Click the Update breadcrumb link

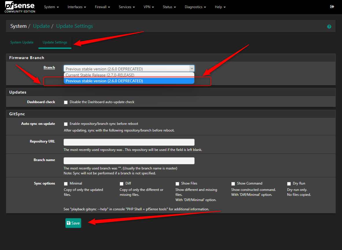pos(41,26)
